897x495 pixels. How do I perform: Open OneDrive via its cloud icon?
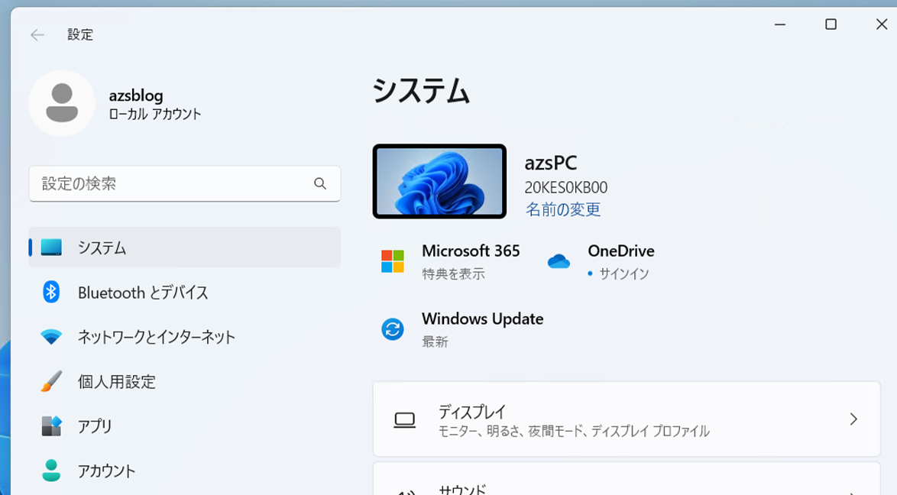tap(559, 259)
